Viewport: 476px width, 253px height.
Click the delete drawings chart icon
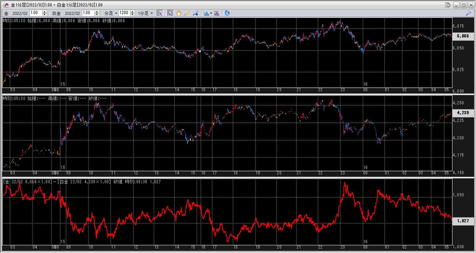(217, 13)
